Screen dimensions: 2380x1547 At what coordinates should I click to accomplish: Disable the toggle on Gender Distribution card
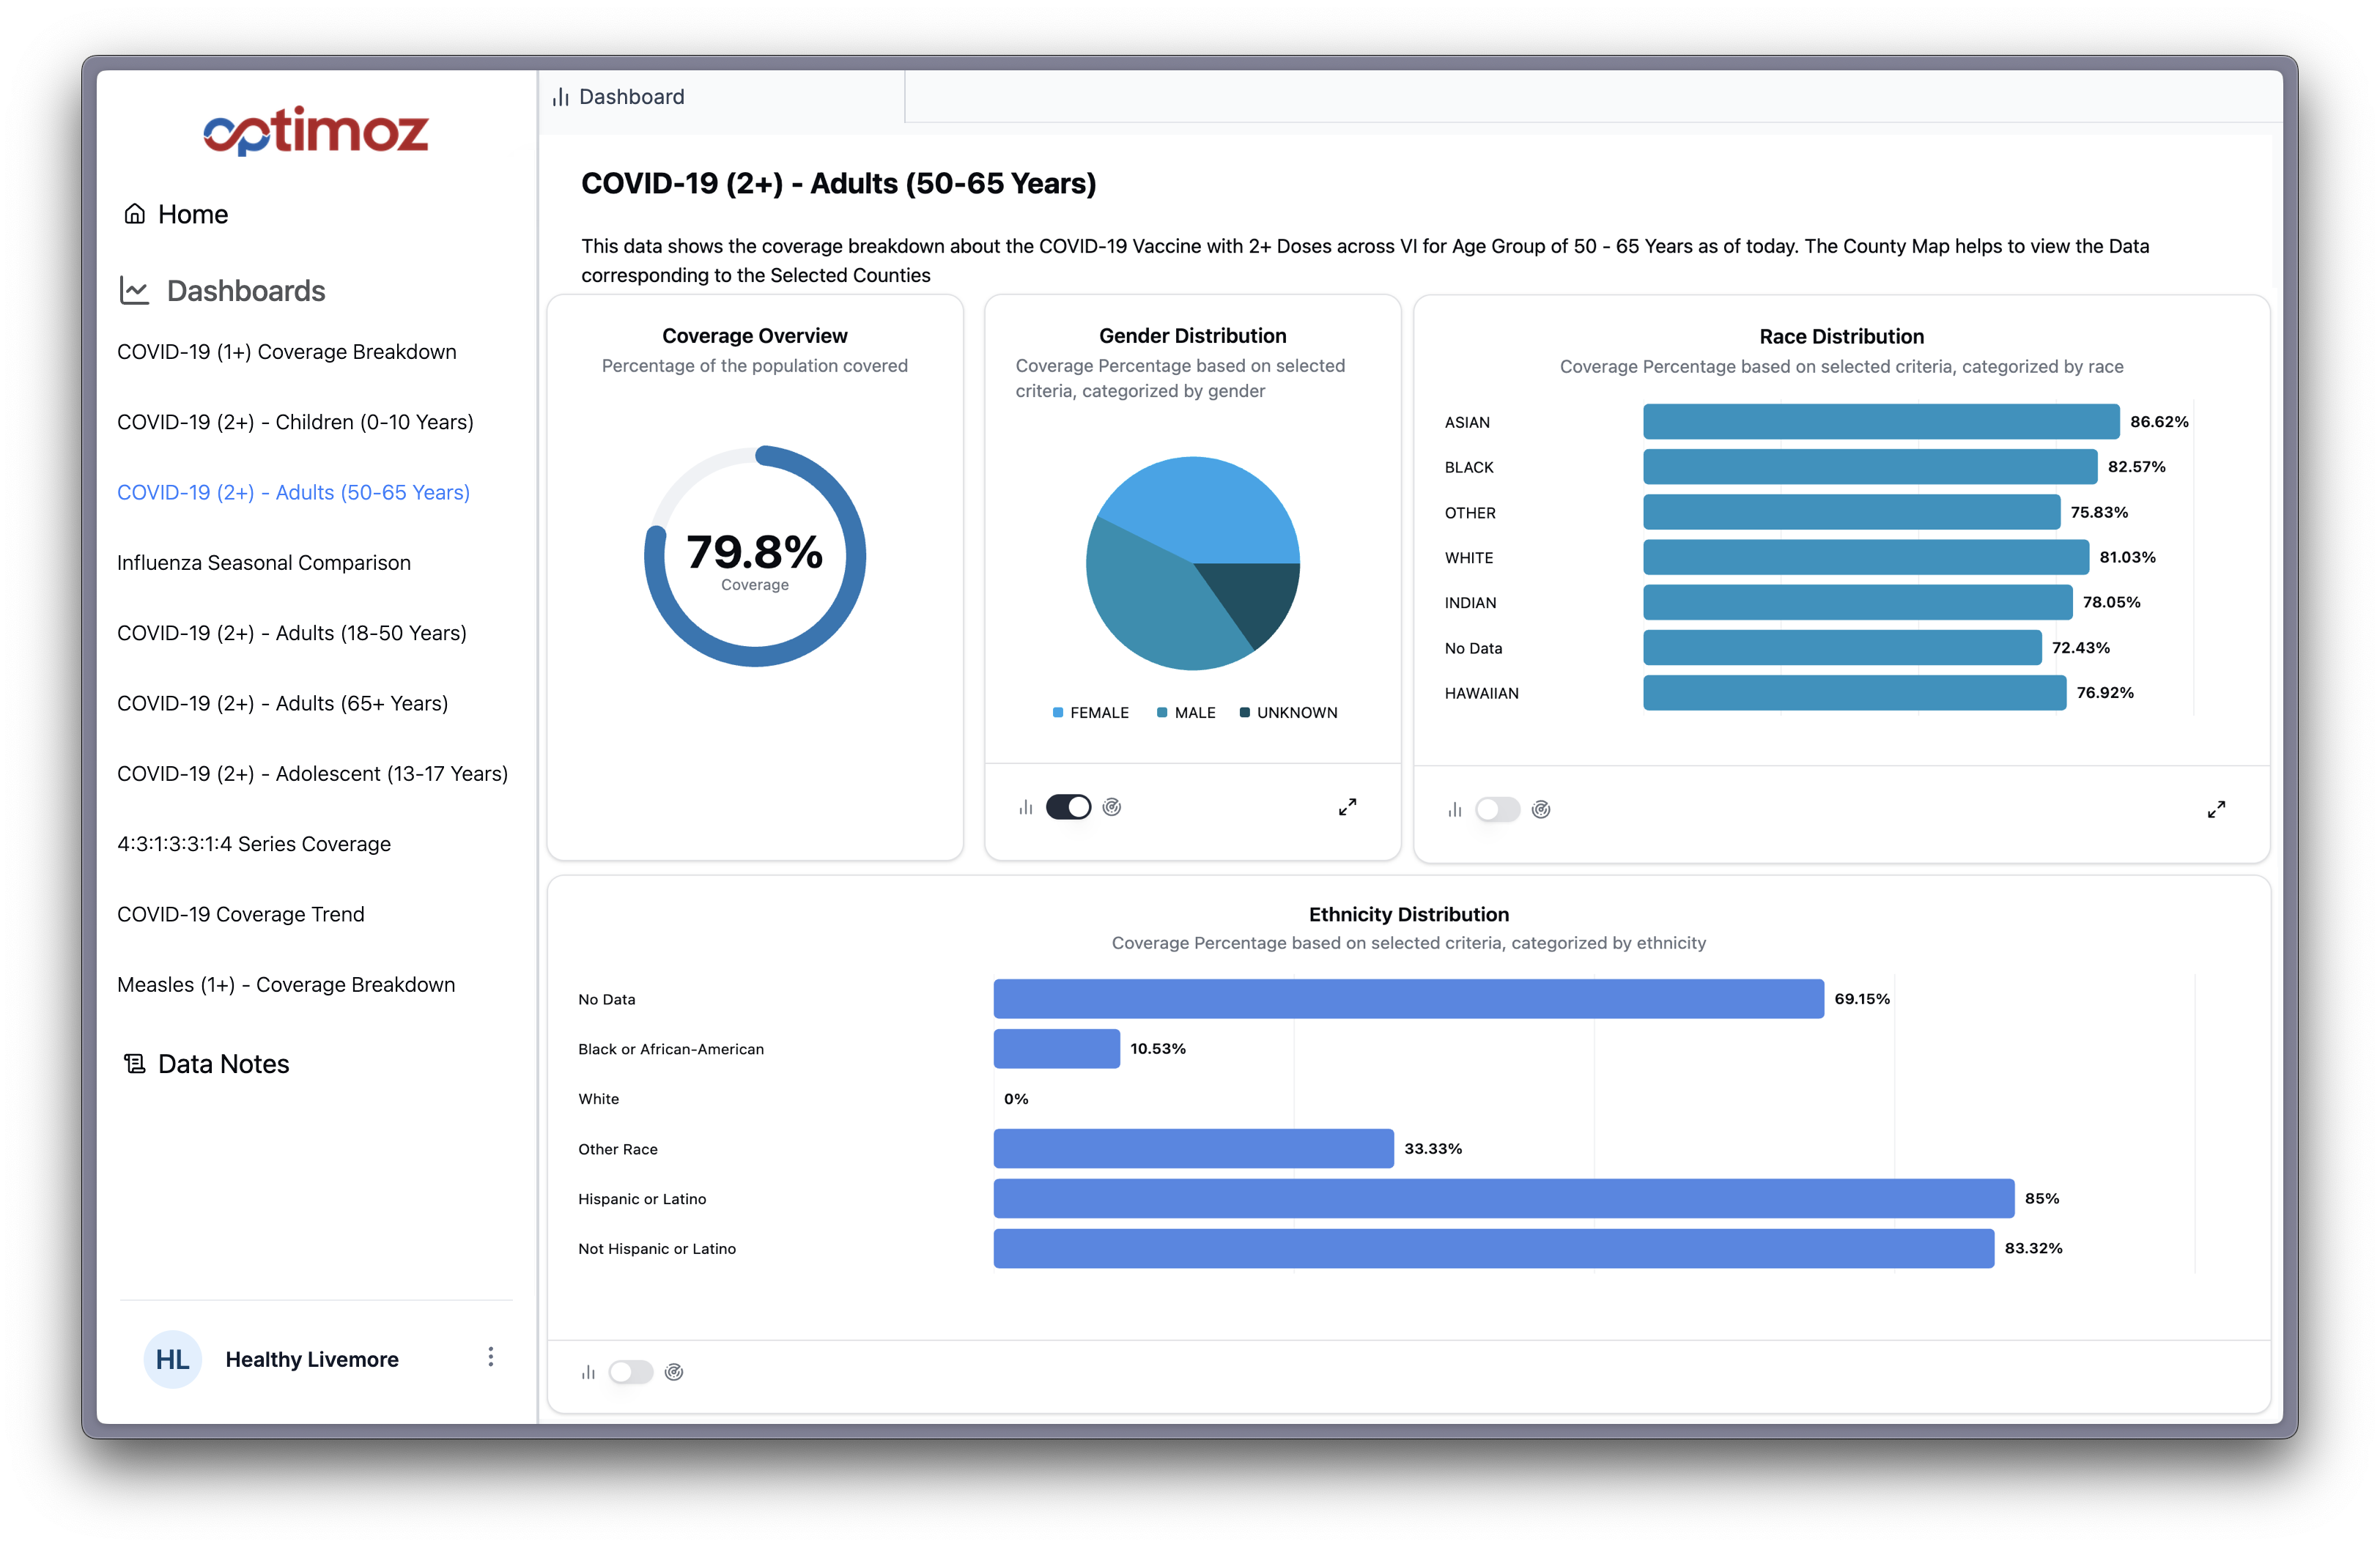point(1068,806)
